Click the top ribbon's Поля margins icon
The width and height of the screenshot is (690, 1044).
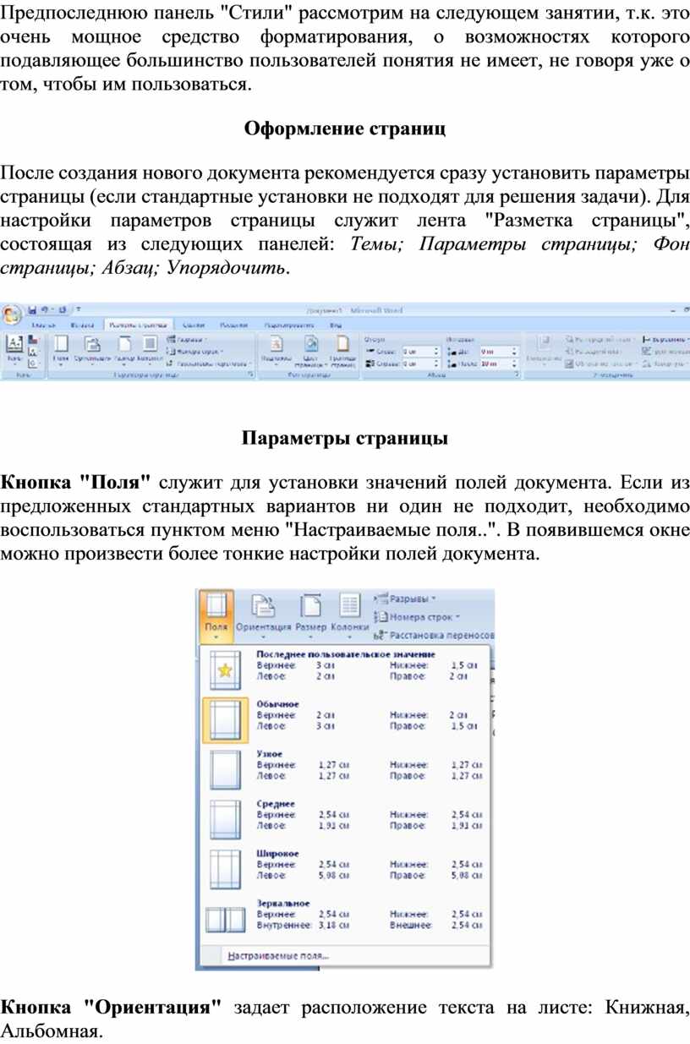click(61, 348)
